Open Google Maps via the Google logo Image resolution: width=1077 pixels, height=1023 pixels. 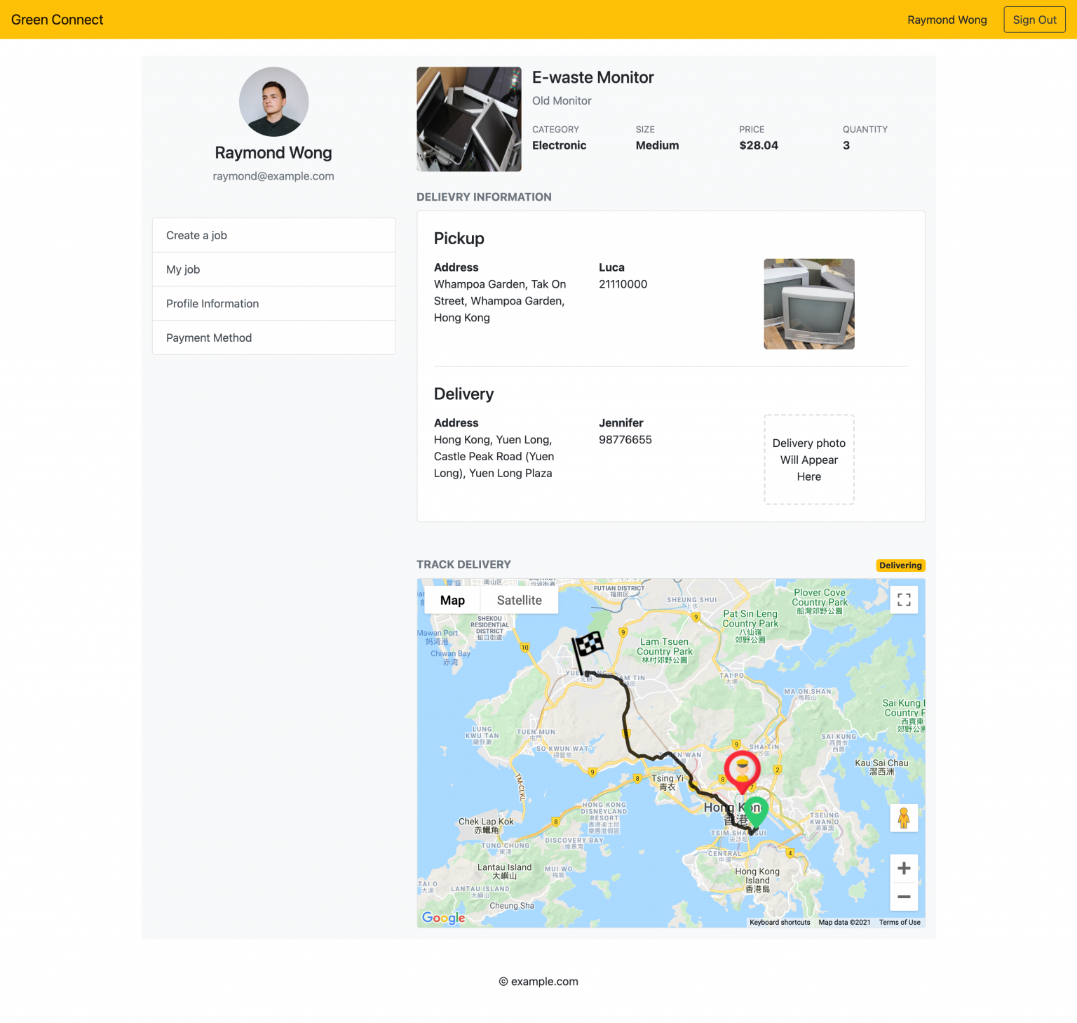pyautogui.click(x=442, y=918)
